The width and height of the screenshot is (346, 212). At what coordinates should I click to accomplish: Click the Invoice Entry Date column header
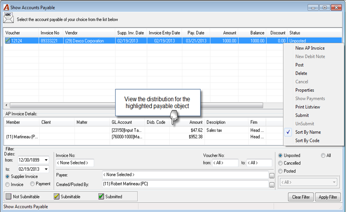[x=164, y=33]
